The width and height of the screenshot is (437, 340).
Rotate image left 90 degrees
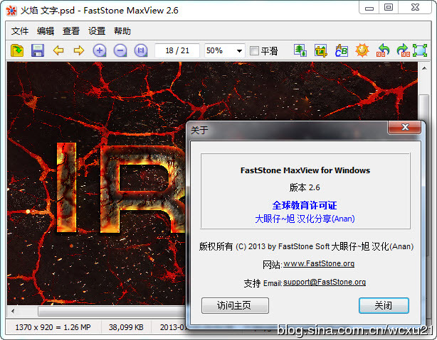[x=383, y=50]
